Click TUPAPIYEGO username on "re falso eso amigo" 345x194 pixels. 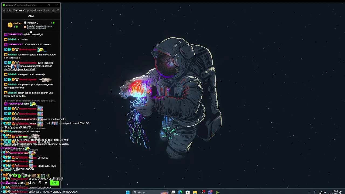[x=15, y=34]
